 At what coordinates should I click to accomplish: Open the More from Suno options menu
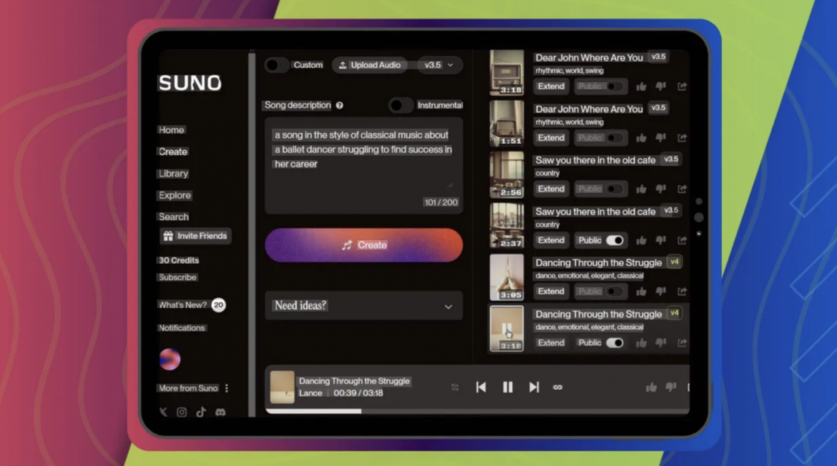click(227, 388)
